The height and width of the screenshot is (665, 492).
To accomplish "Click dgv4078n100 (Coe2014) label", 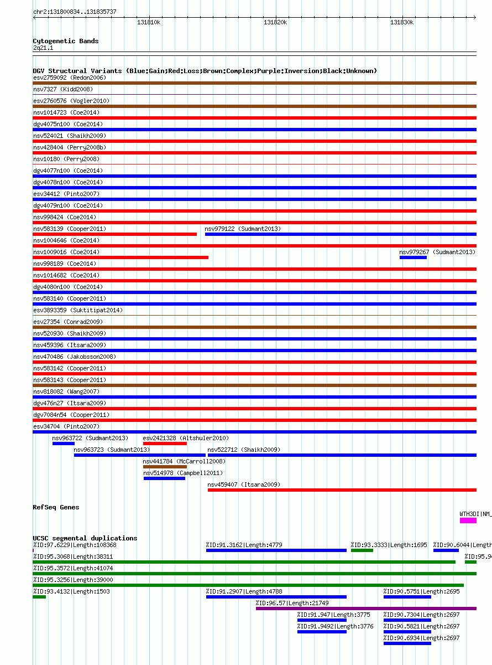I will [68, 182].
